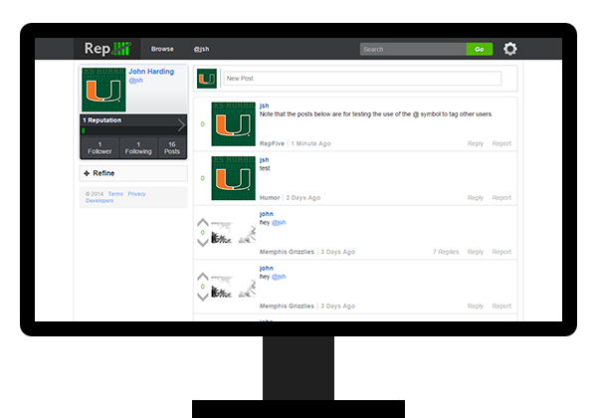The width and height of the screenshot is (597, 418).
Task: Open RepFive category on first post
Action: [x=272, y=143]
